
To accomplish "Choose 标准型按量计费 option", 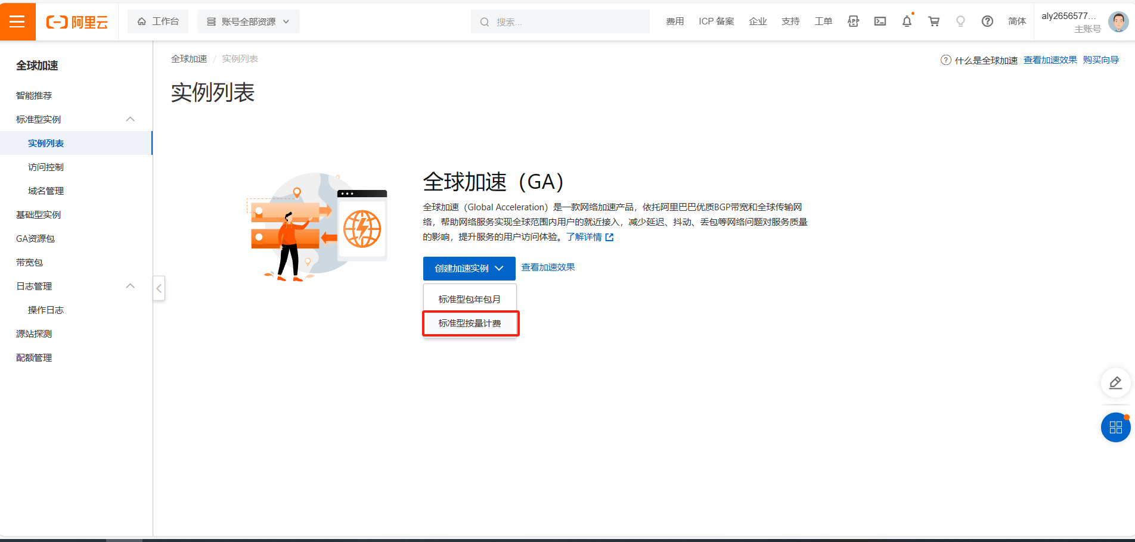I will coord(470,323).
